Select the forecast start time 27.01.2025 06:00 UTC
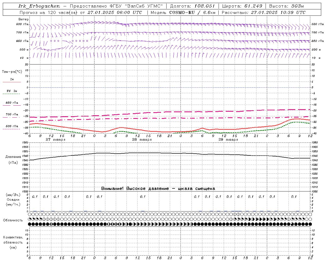Viewport: 325px width, 260px height. click(x=115, y=12)
